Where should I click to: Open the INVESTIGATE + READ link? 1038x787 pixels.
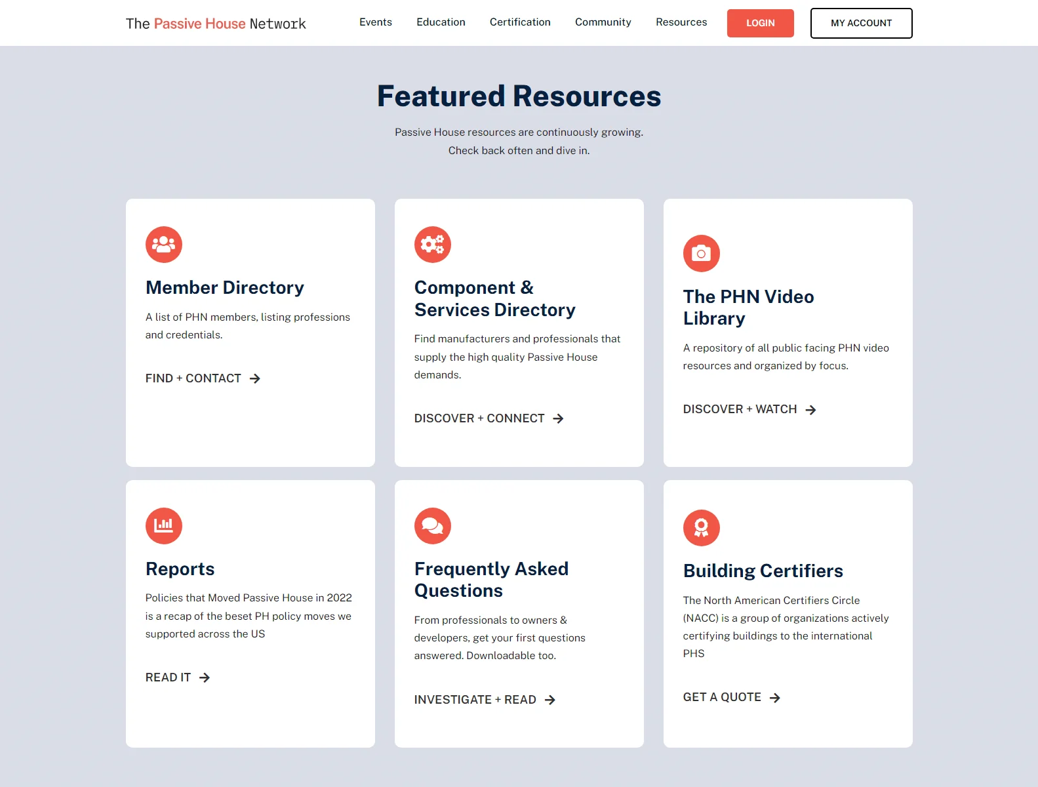click(x=485, y=700)
